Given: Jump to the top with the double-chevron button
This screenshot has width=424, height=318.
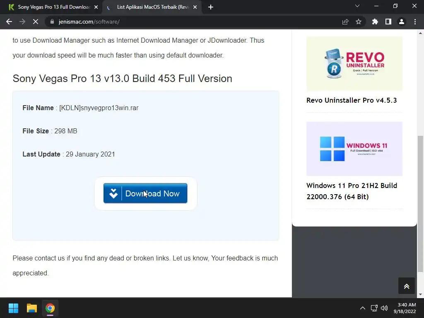Looking at the screenshot, I should pos(407,286).
